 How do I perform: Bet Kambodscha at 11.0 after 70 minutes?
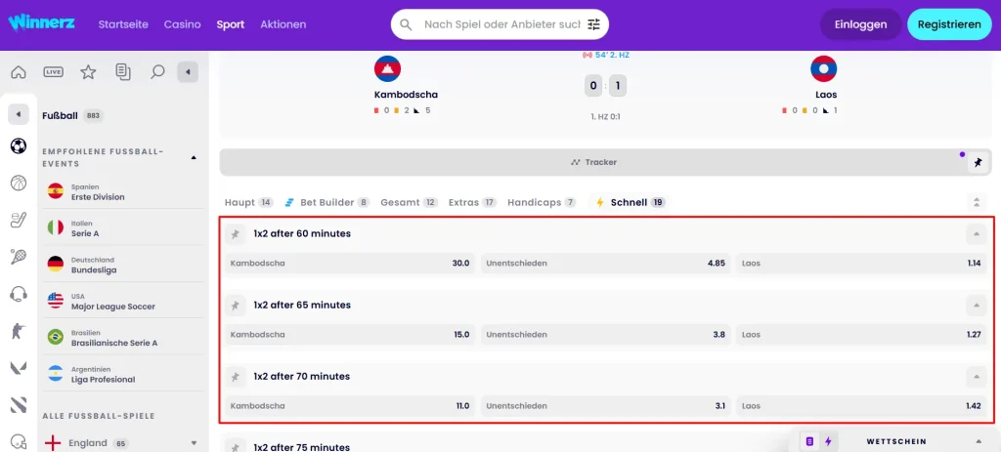coord(350,405)
